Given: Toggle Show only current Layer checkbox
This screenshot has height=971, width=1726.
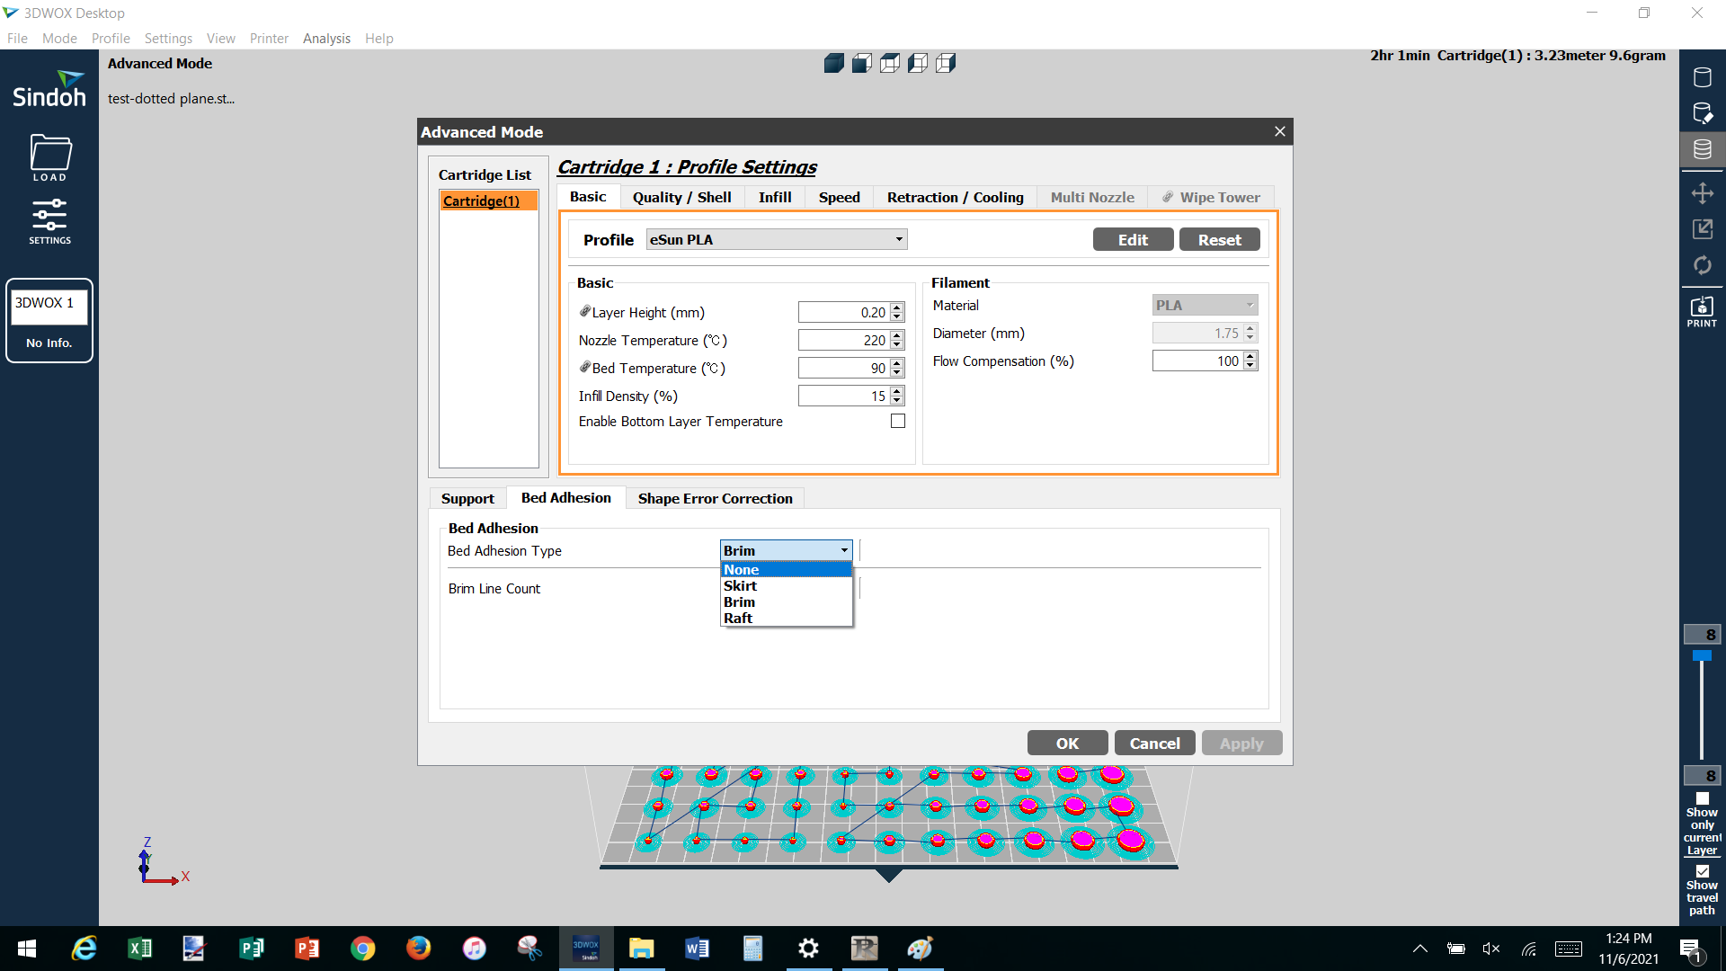Looking at the screenshot, I should [x=1702, y=798].
